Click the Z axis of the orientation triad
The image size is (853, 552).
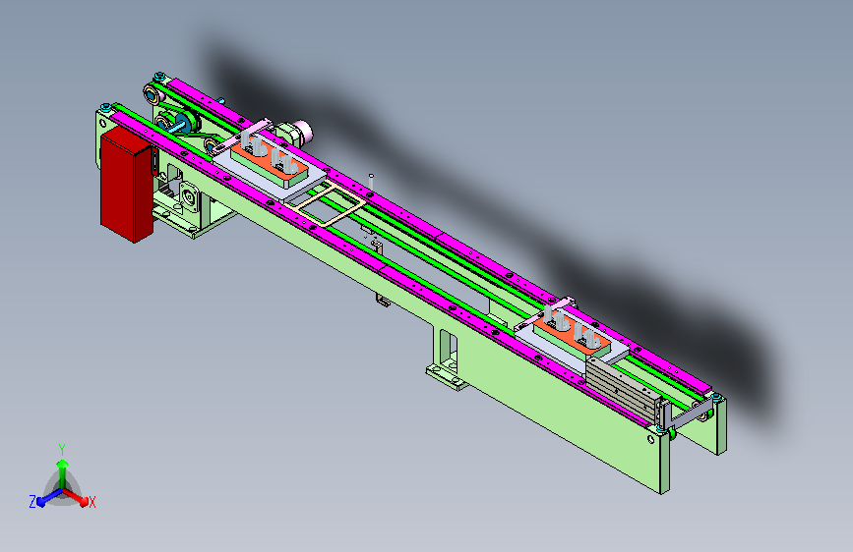44,499
